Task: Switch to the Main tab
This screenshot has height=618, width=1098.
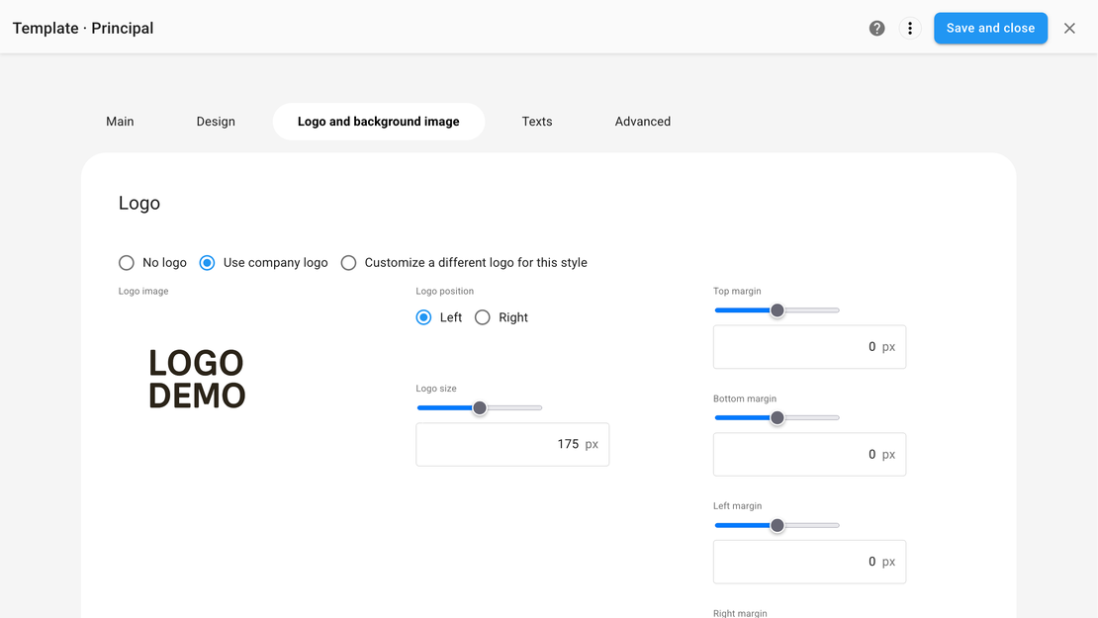Action: click(x=120, y=122)
